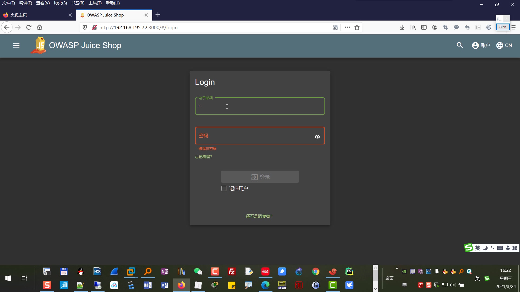Screen dimensions: 520x292
Task: Open the Firefox library icon
Action: point(413,27)
